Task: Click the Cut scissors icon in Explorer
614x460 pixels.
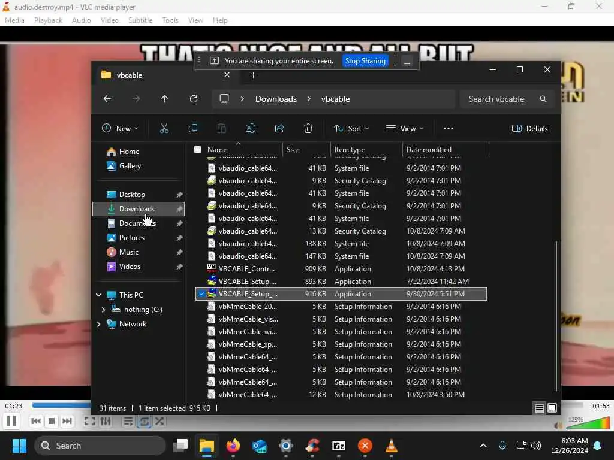Action: [x=164, y=128]
